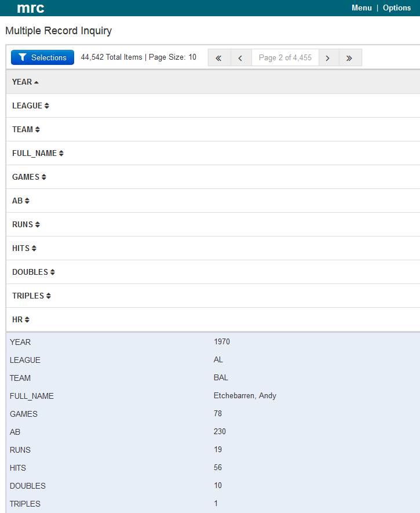Image resolution: width=420 pixels, height=513 pixels.
Task: Select the triples value 1
Action: [216, 504]
